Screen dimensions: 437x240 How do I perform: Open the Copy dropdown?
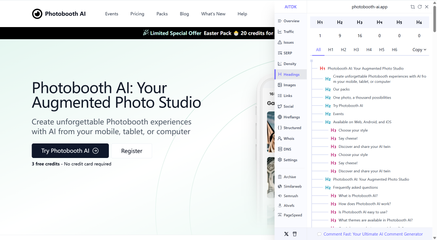[419, 50]
